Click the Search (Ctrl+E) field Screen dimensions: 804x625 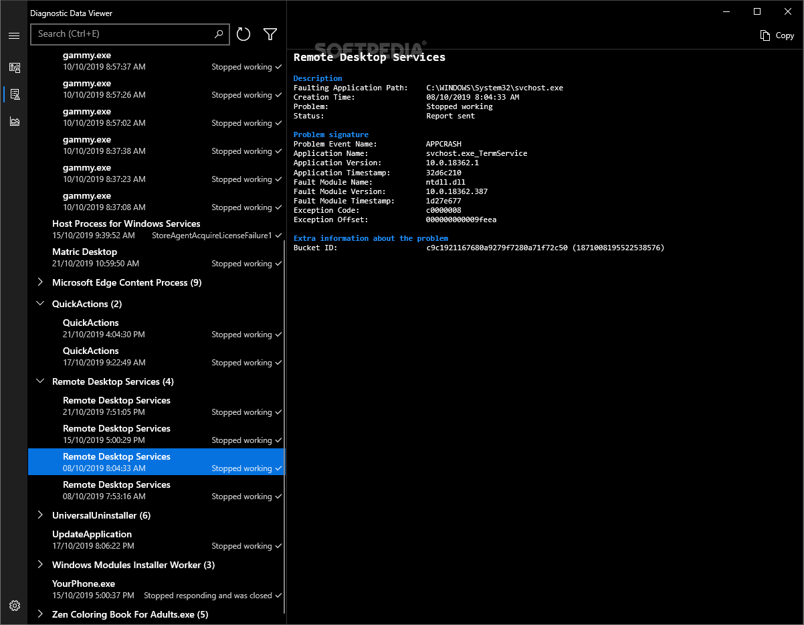tap(130, 34)
